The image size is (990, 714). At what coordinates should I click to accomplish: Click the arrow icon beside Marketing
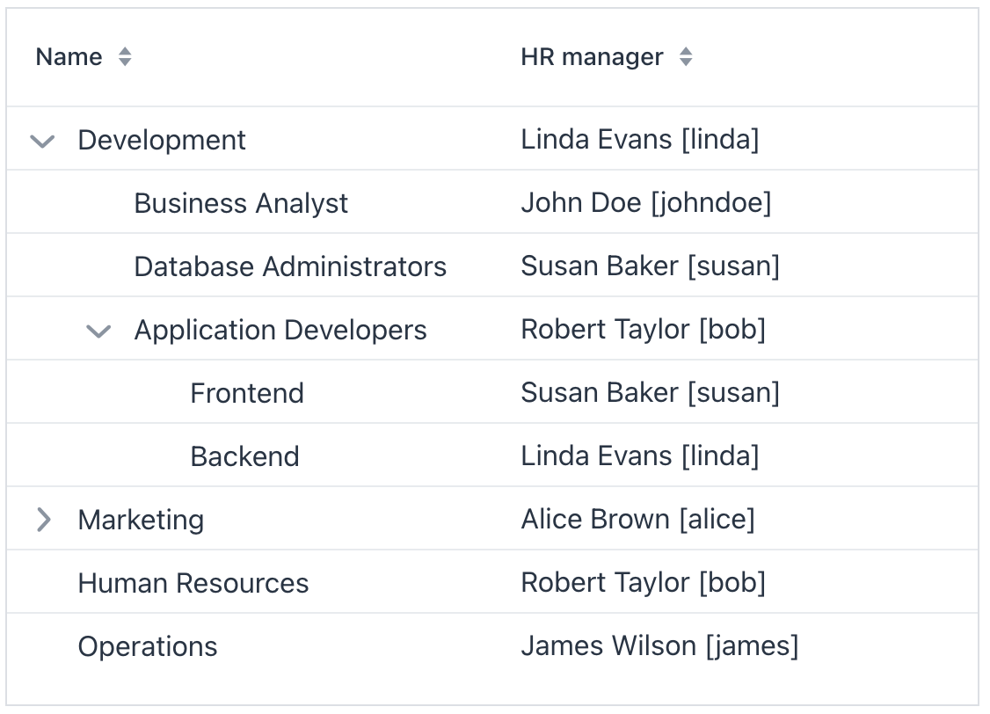(42, 520)
